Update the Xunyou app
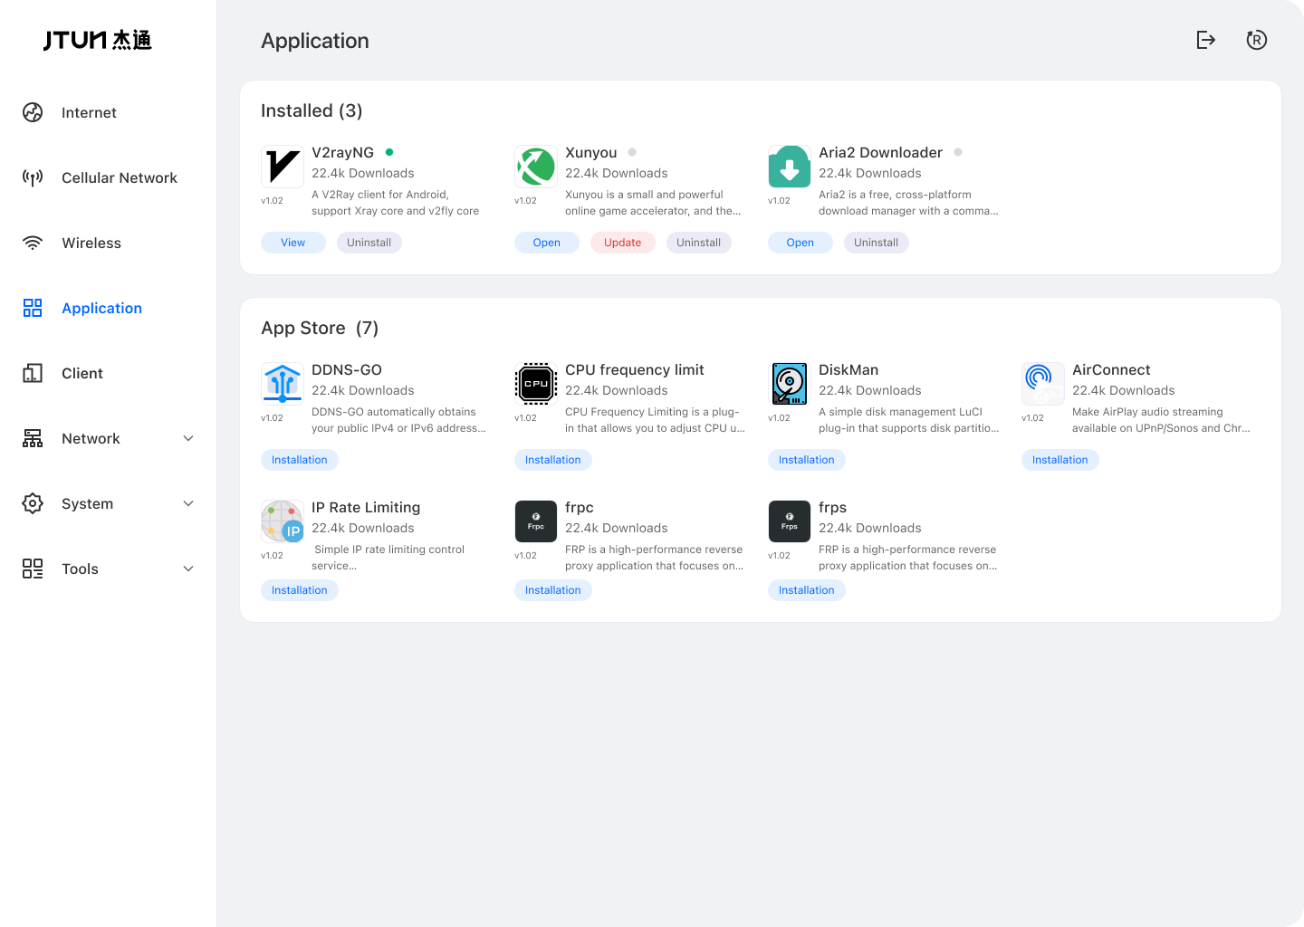The width and height of the screenshot is (1304, 927). [623, 243]
